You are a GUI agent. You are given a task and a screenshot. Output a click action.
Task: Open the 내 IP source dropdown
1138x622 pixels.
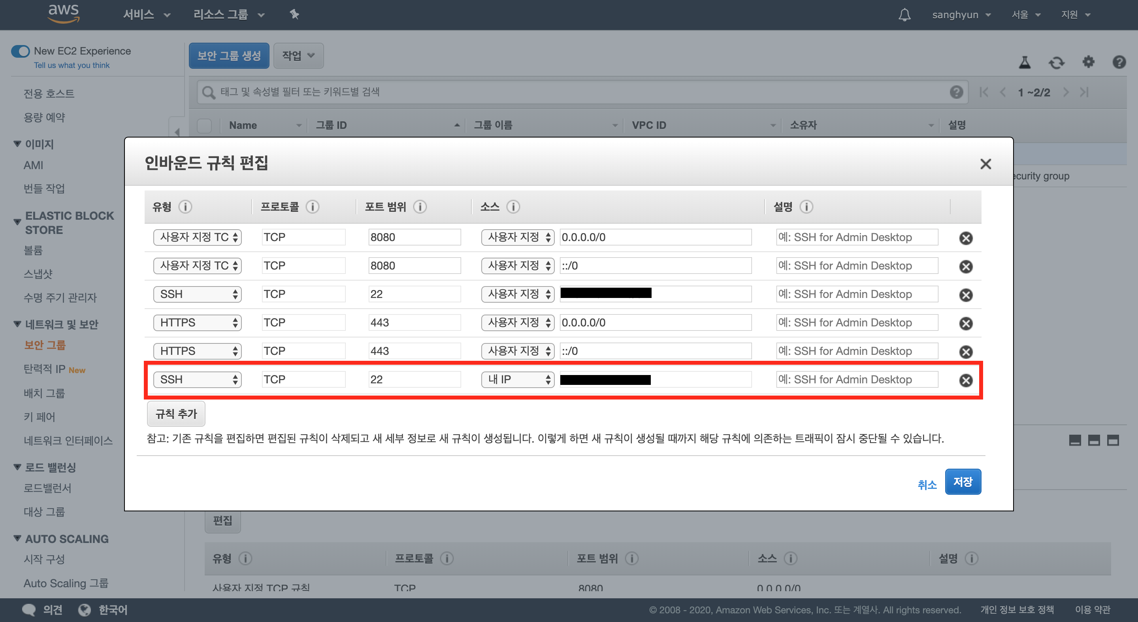pyautogui.click(x=517, y=379)
